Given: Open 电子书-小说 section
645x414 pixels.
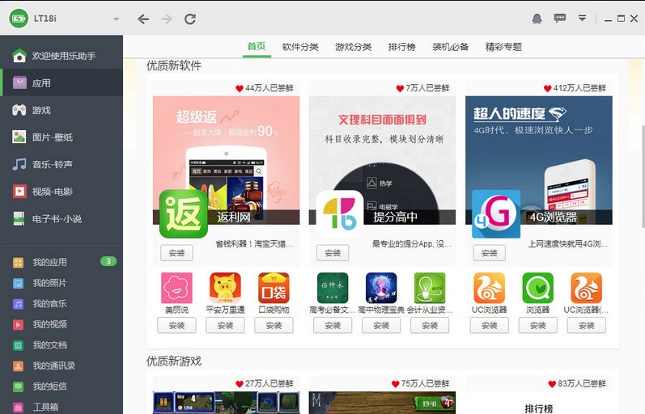Looking at the screenshot, I should [62, 218].
